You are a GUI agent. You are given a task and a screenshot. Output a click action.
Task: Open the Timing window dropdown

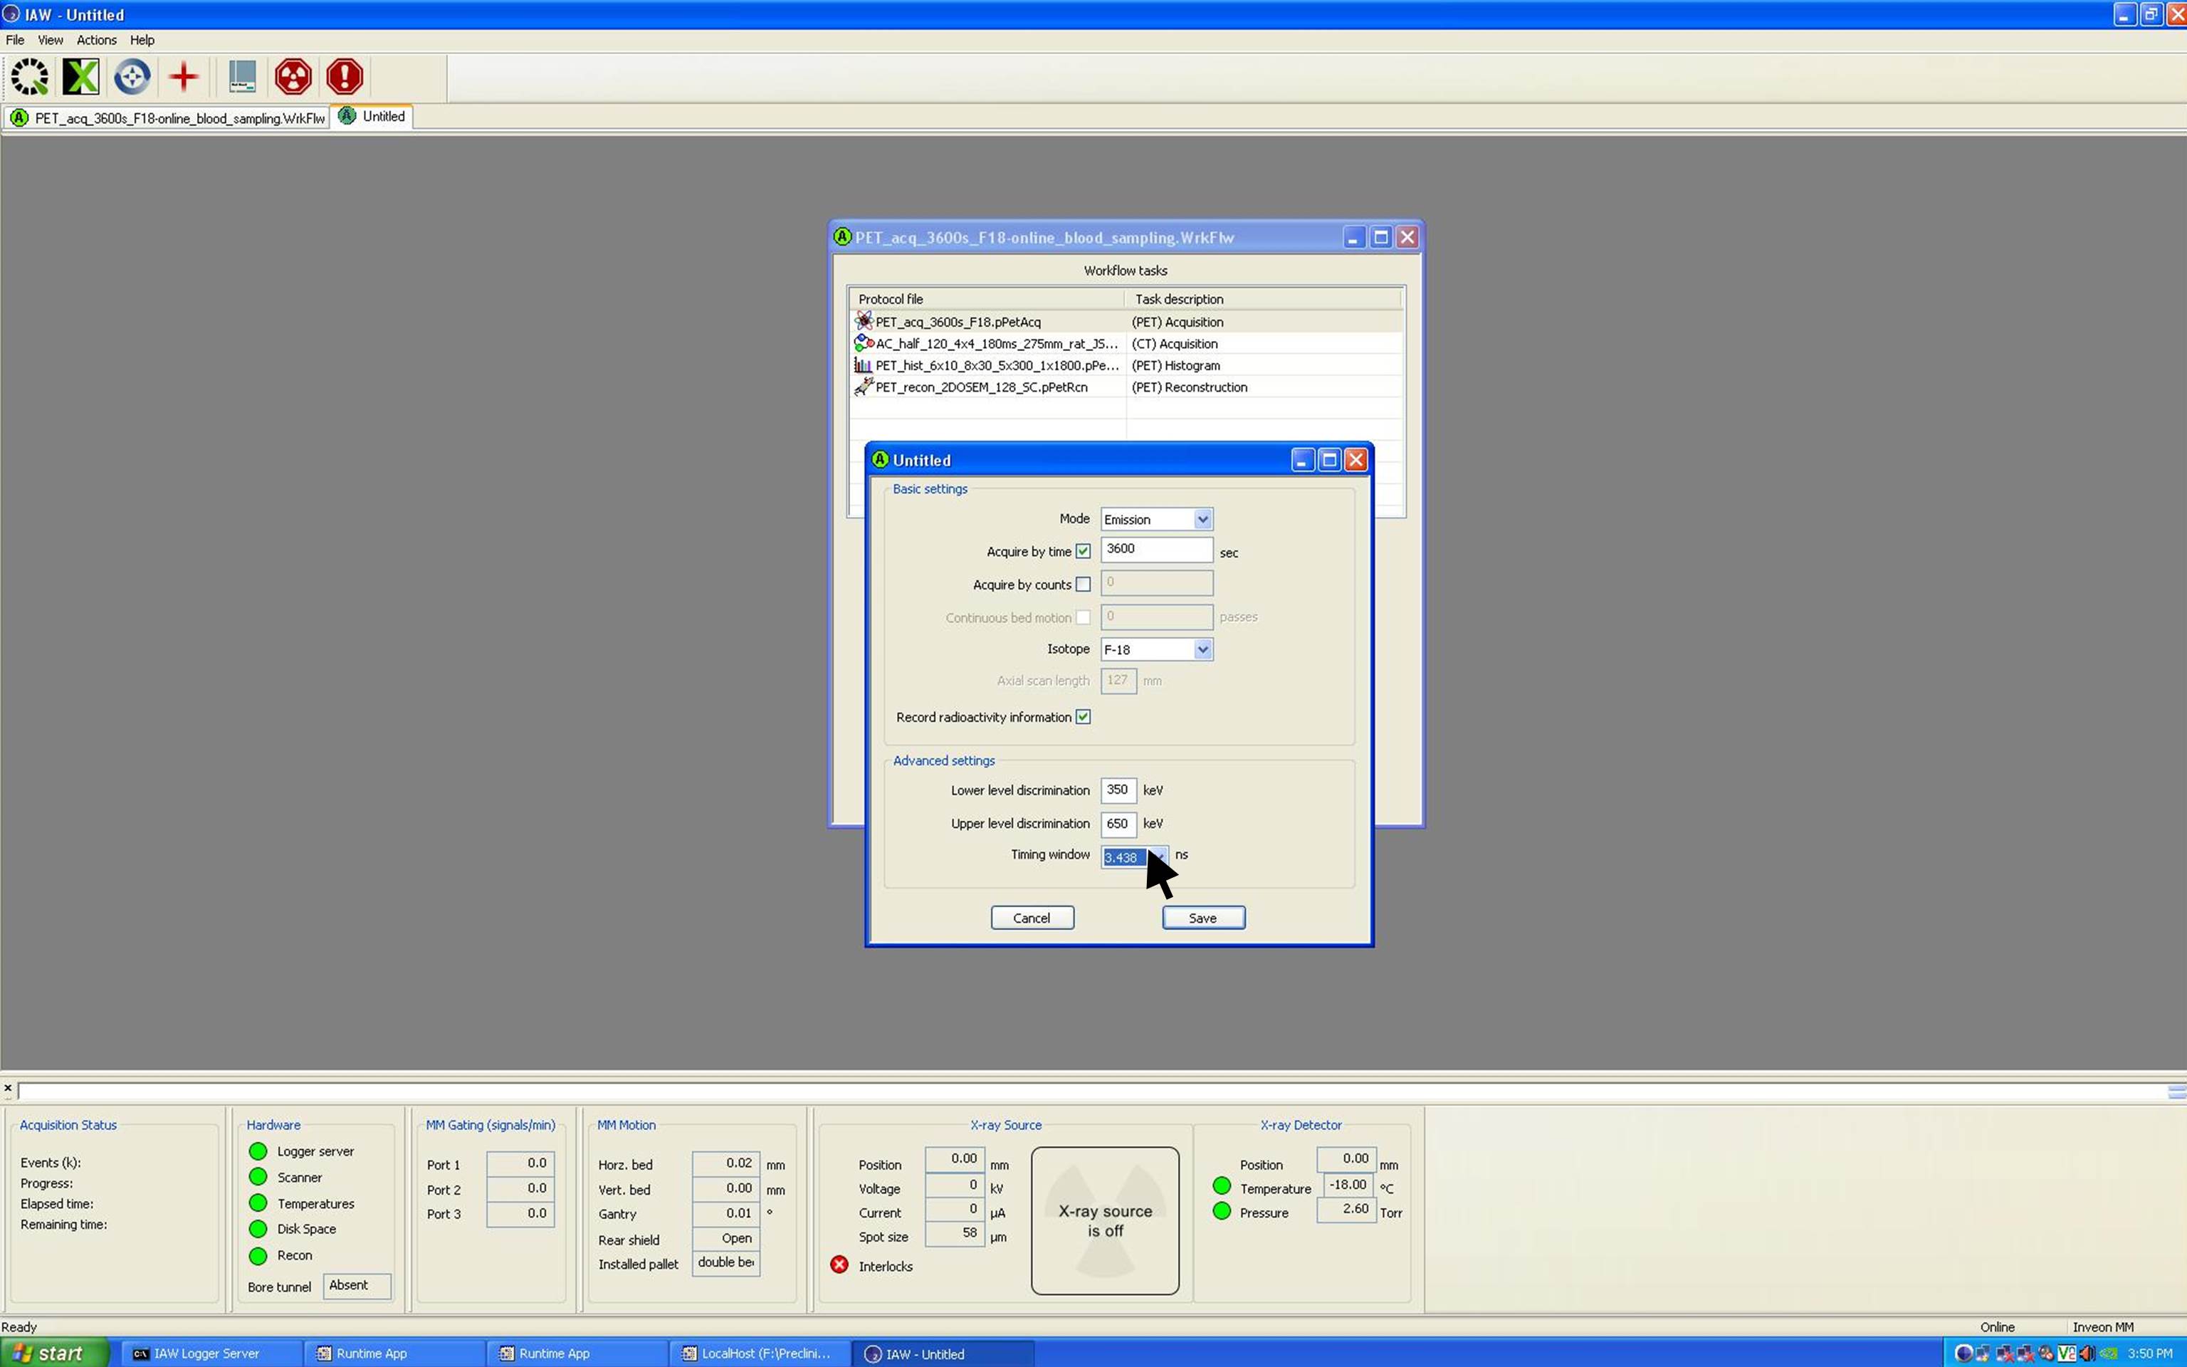1160,855
